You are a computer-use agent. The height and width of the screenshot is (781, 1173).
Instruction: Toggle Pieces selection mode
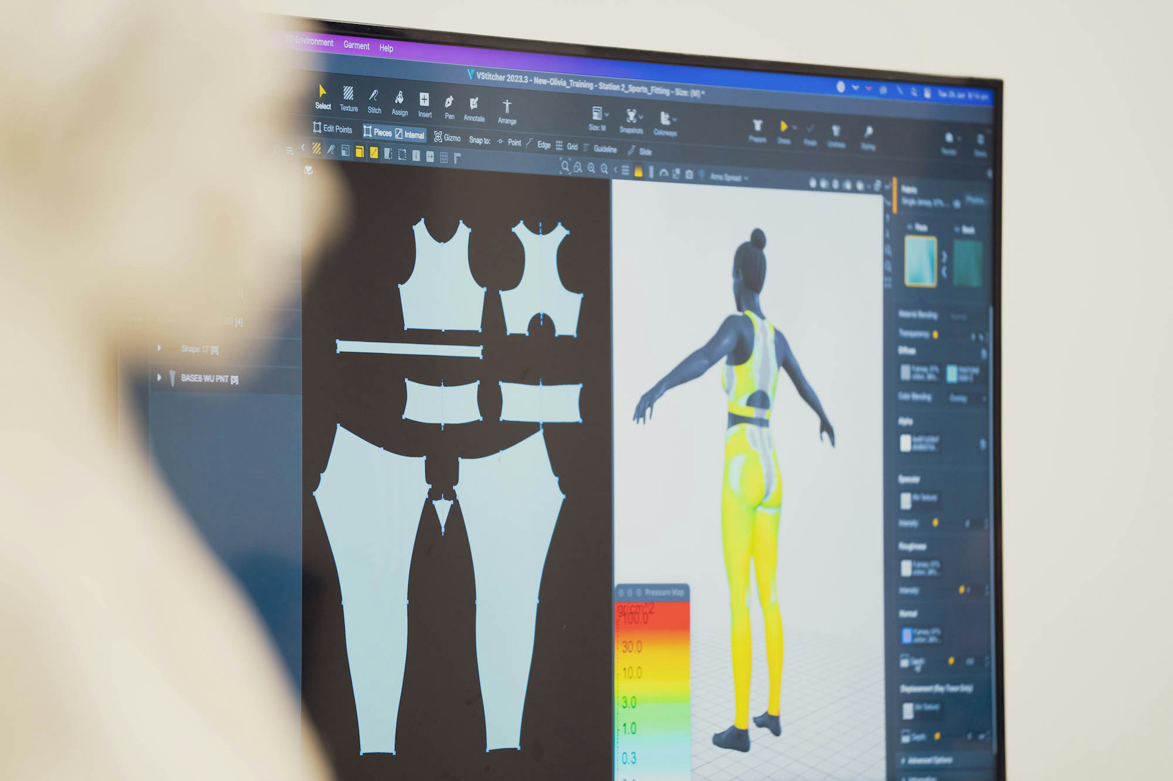pyautogui.click(x=377, y=132)
